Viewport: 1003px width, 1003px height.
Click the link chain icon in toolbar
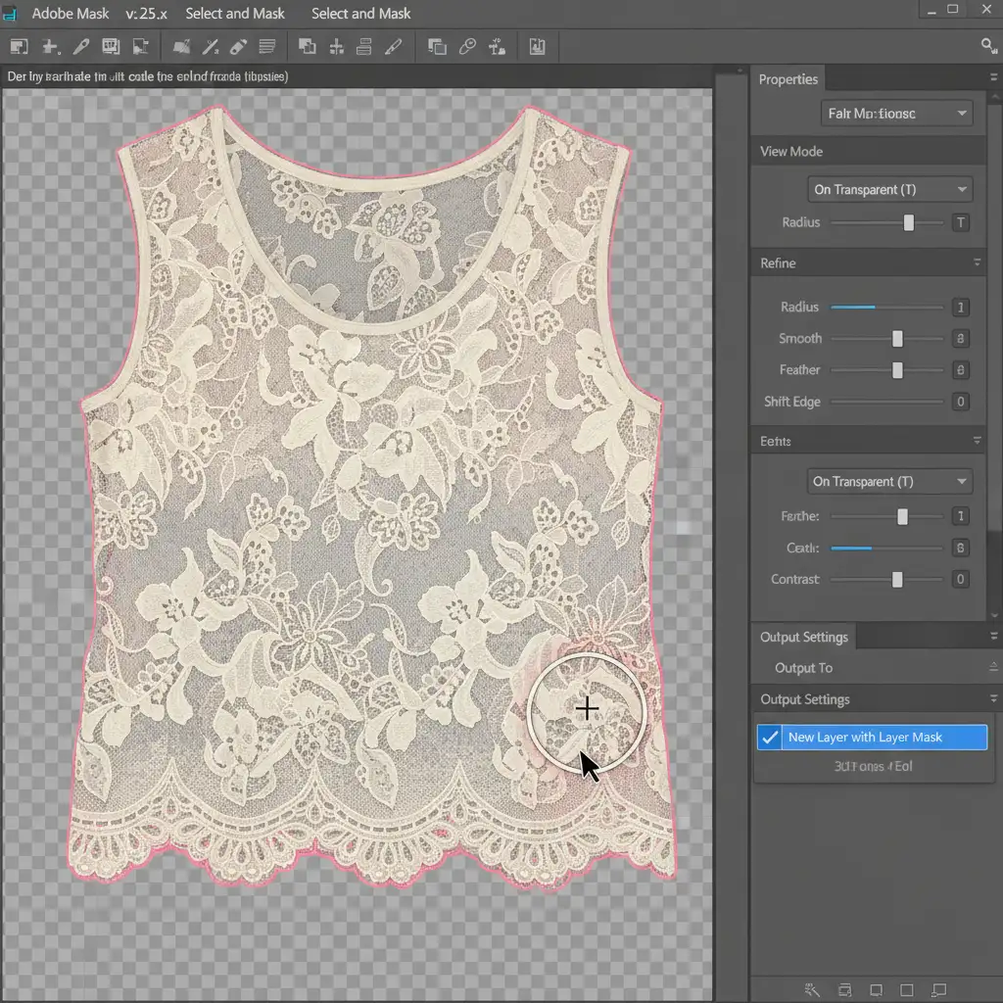tap(467, 46)
